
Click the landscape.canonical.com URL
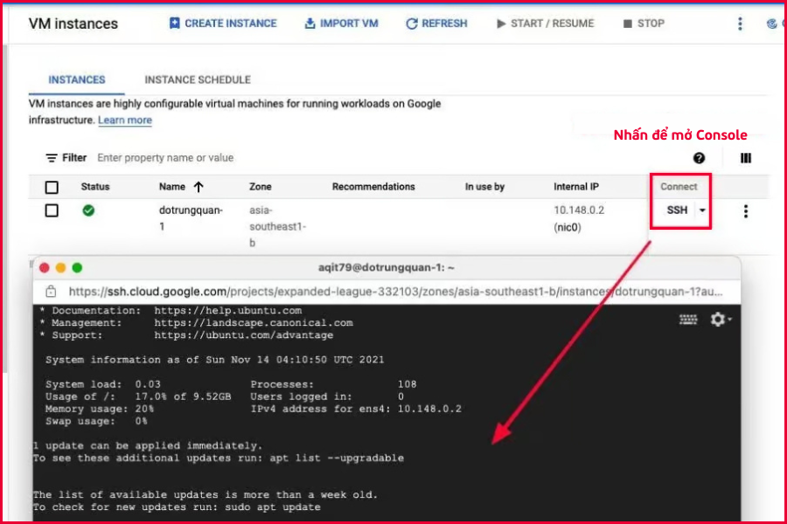(254, 323)
